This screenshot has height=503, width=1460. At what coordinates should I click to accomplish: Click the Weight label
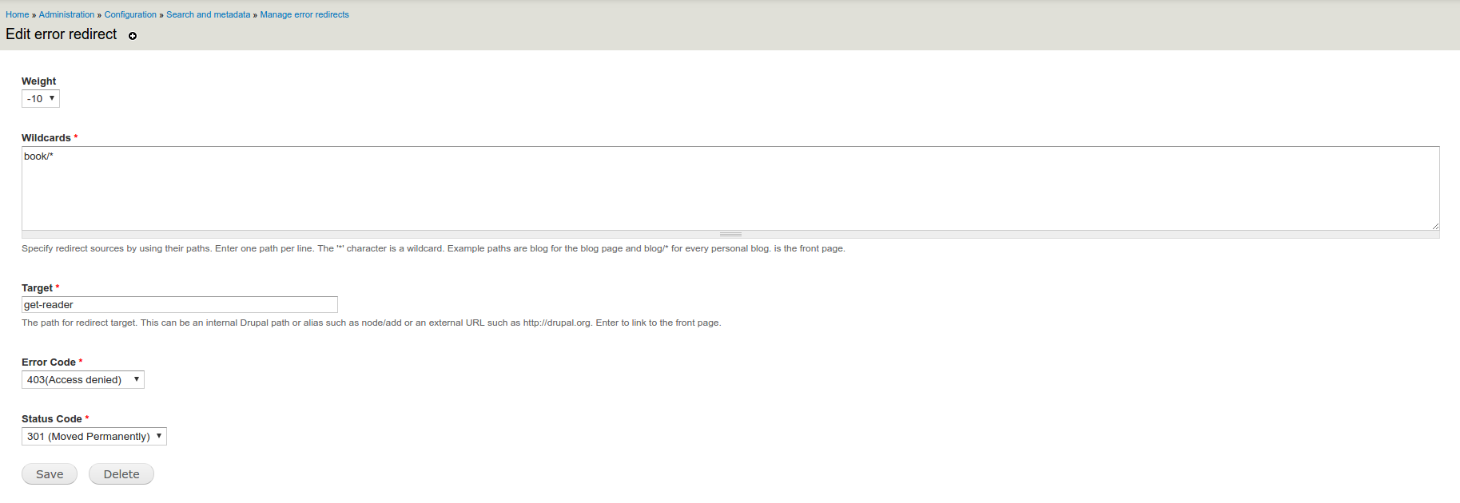point(38,81)
